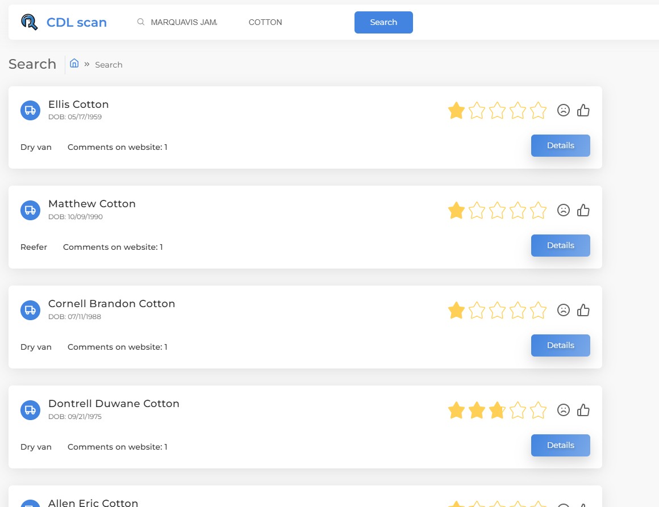
Task: Click the thumbs-up icon for Dontrell Duwane Cotton
Action: coord(583,410)
